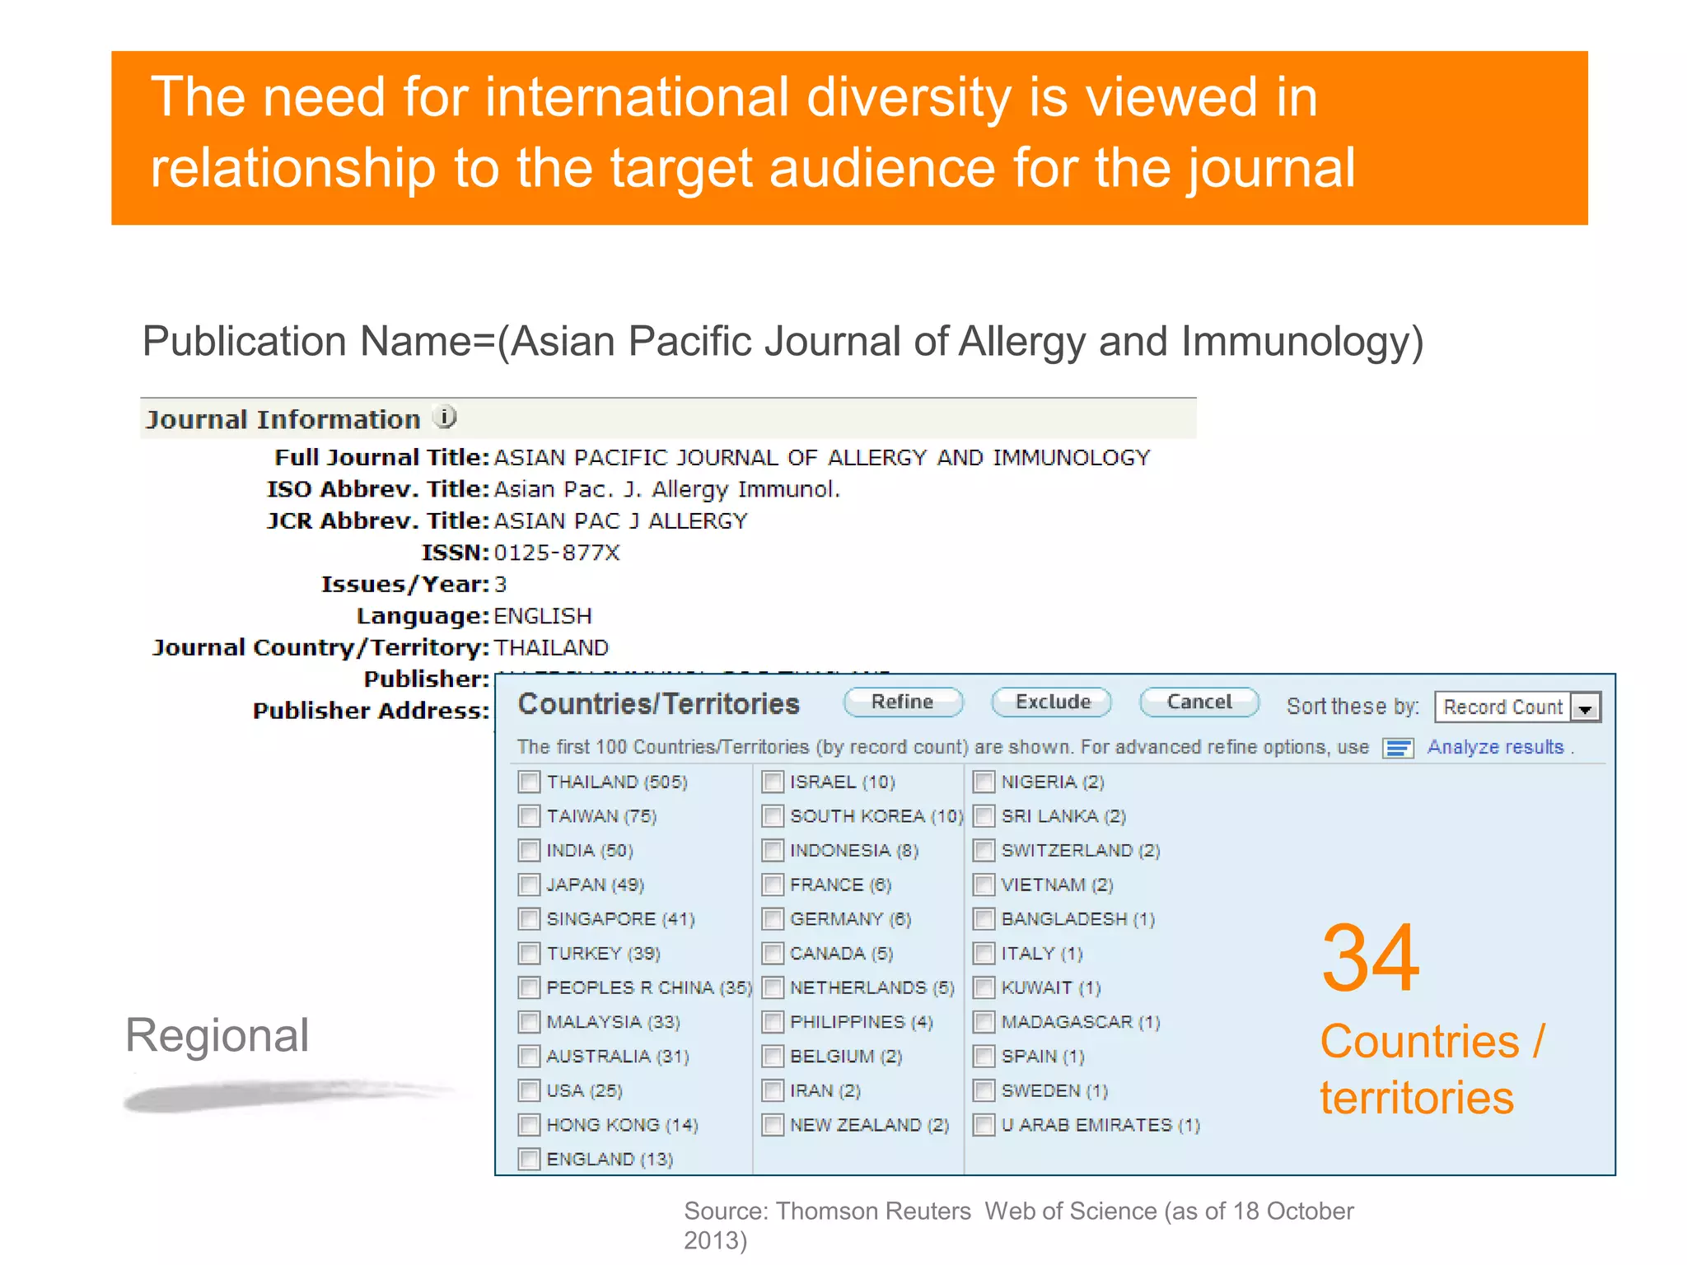Image resolution: width=1687 pixels, height=1265 pixels.
Task: Check the ENGLAND (13) checkbox
Action: [x=529, y=1160]
